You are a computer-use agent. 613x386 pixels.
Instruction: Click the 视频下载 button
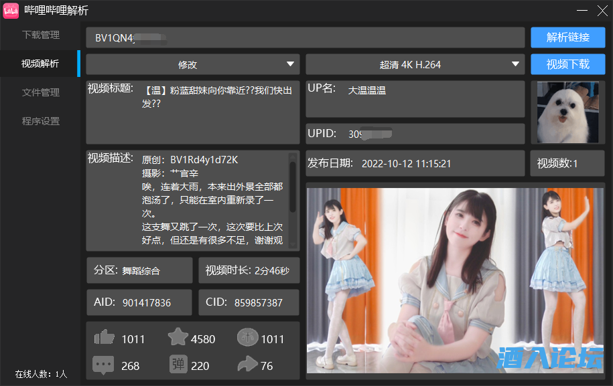click(x=567, y=64)
